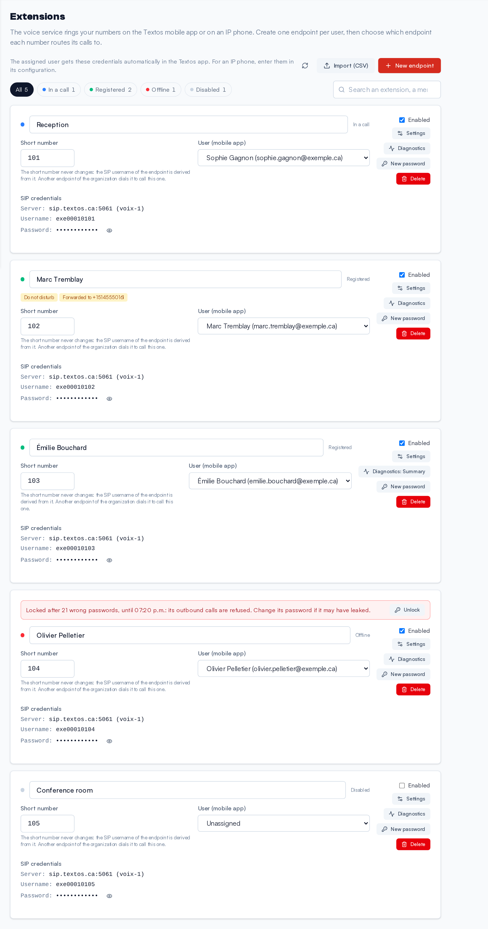Delete the Olivier Pelletier endpoint
The image size is (488, 929).
[413, 690]
